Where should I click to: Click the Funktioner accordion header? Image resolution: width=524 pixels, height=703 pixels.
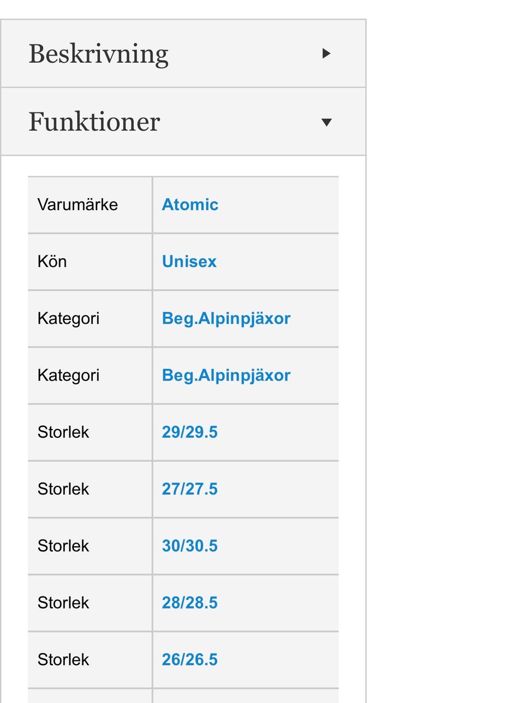[94, 122]
